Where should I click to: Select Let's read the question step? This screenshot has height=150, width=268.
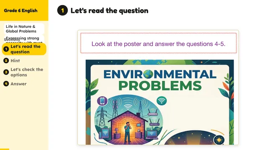[x=24, y=49]
